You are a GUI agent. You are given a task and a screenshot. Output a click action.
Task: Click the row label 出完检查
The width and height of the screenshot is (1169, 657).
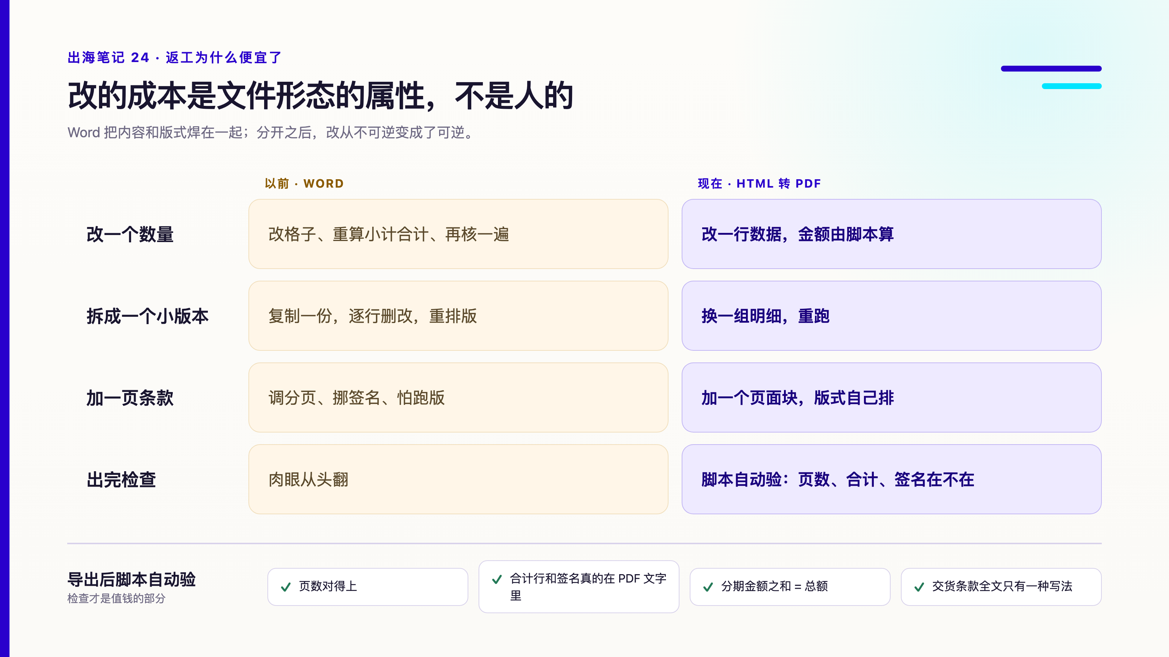pos(121,480)
